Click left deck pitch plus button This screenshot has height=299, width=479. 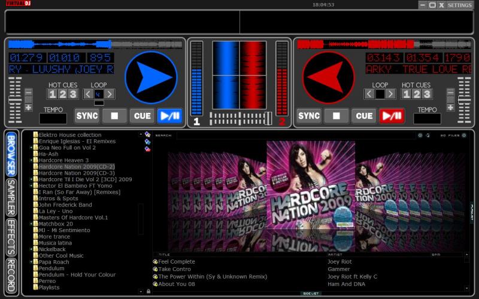coord(28,108)
